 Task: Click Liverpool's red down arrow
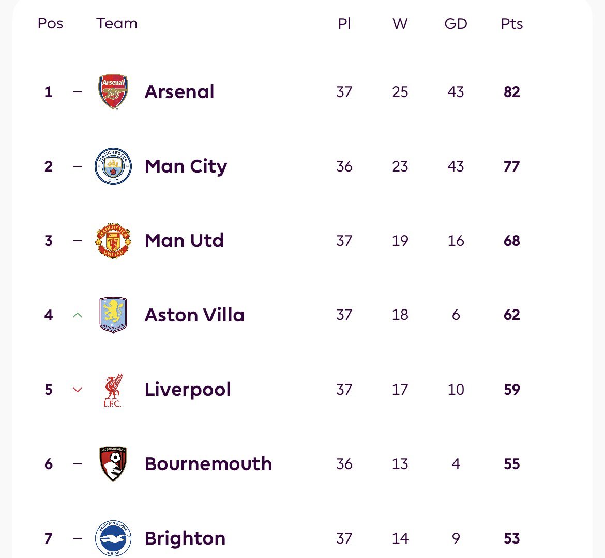pyautogui.click(x=78, y=390)
